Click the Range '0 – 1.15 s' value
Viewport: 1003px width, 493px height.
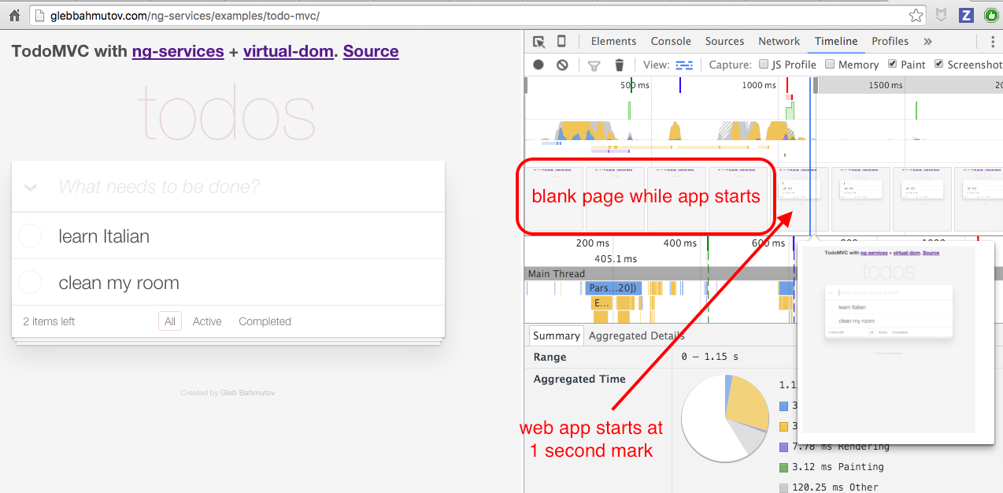(x=710, y=357)
